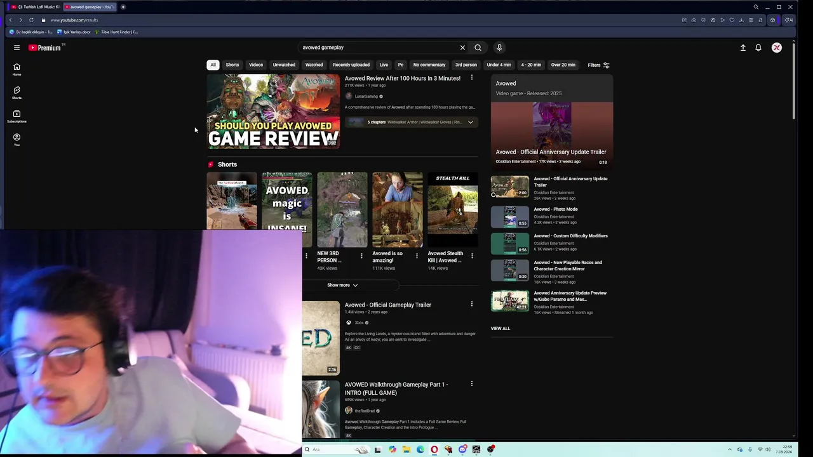Select the No commentary filter chip
Screen dimensions: 813x457
pyautogui.click(x=429, y=65)
